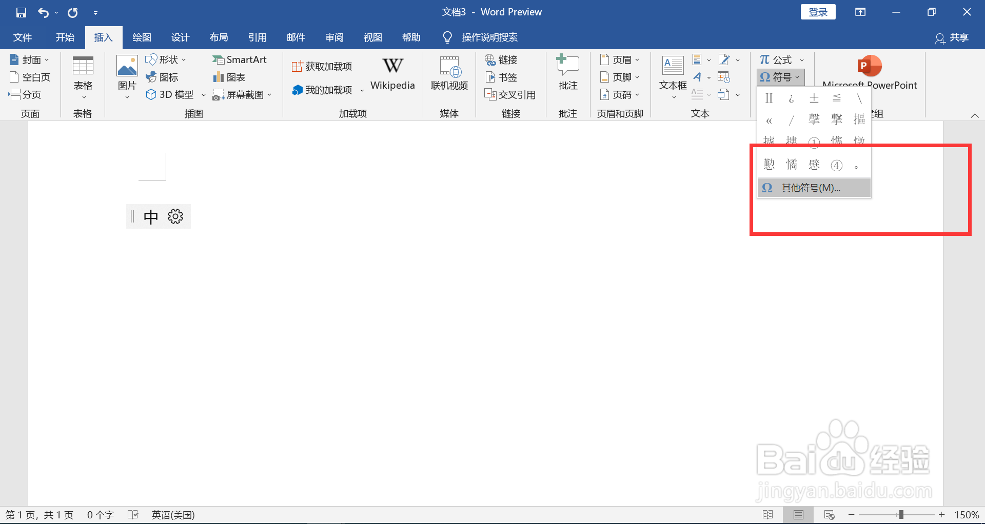Switch to the 开始 ribbon tab
Viewport: 985px width, 524px height.
click(x=65, y=37)
